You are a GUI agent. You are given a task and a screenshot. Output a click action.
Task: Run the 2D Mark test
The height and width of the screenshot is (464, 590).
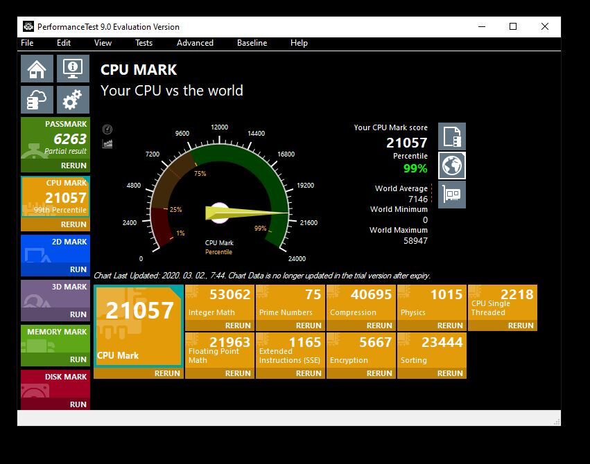pos(55,269)
